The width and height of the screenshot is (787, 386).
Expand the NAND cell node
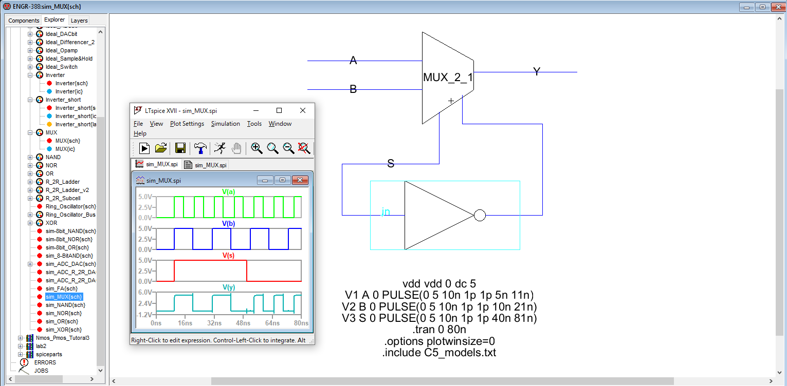30,157
